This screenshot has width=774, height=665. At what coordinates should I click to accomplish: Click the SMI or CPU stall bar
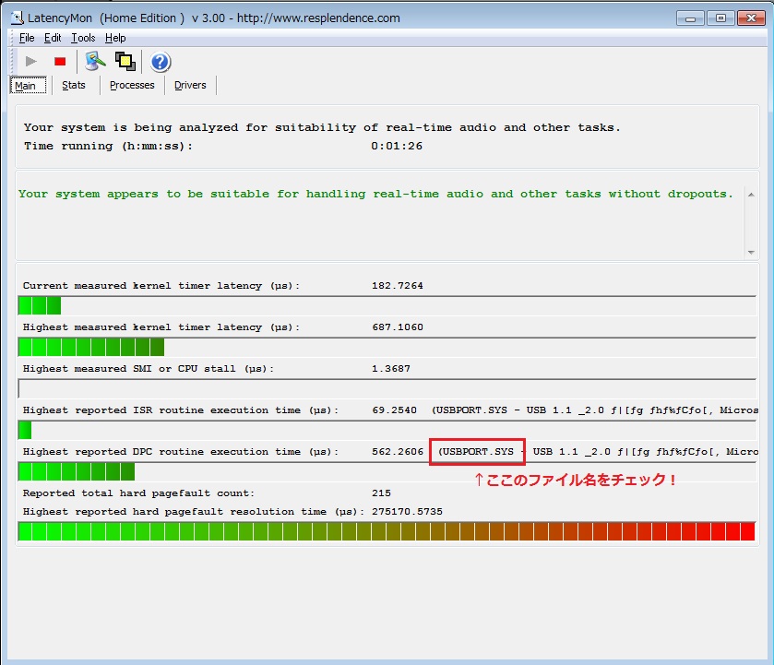click(387, 388)
